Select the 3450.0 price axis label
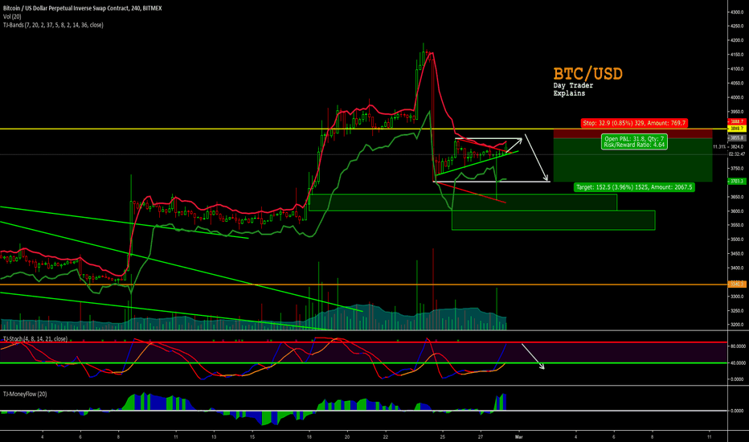749x442 pixels. point(737,254)
